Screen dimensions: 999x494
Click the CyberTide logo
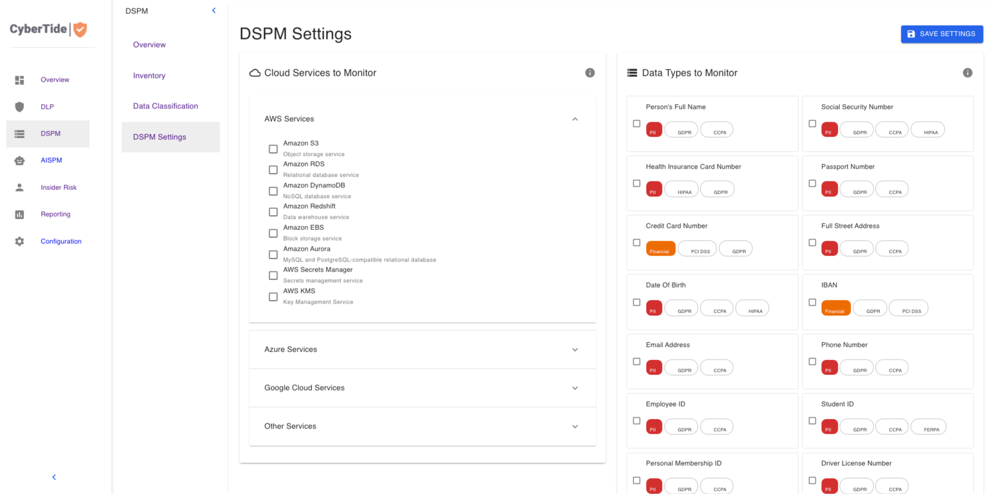point(49,29)
